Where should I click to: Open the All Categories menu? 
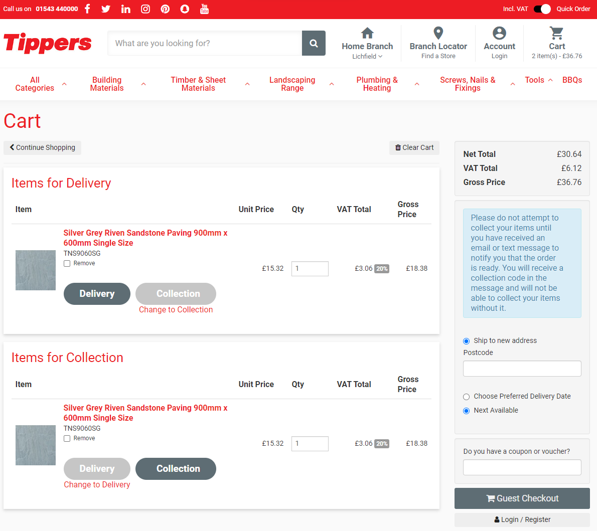tap(35, 84)
